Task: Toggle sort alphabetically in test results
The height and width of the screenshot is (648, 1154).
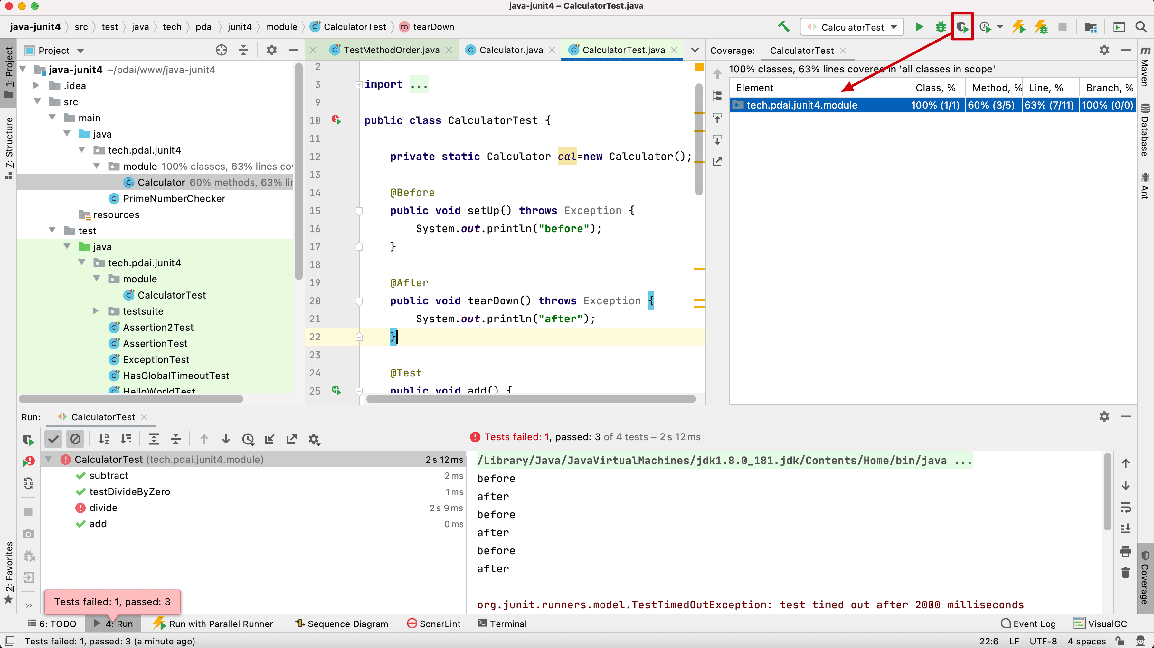Action: pyautogui.click(x=103, y=439)
